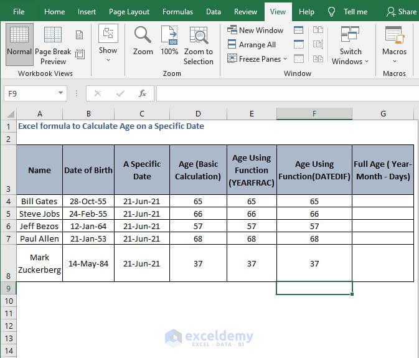Click inside the formula bar field

point(288,93)
